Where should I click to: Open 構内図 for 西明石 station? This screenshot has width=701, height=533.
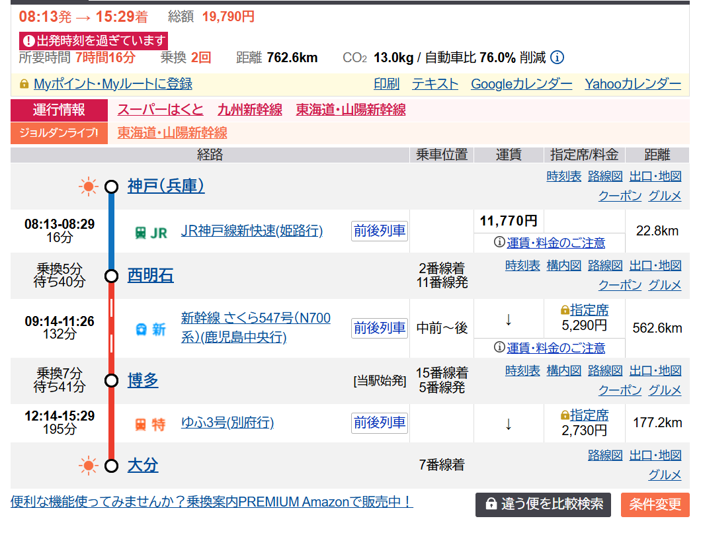(563, 265)
